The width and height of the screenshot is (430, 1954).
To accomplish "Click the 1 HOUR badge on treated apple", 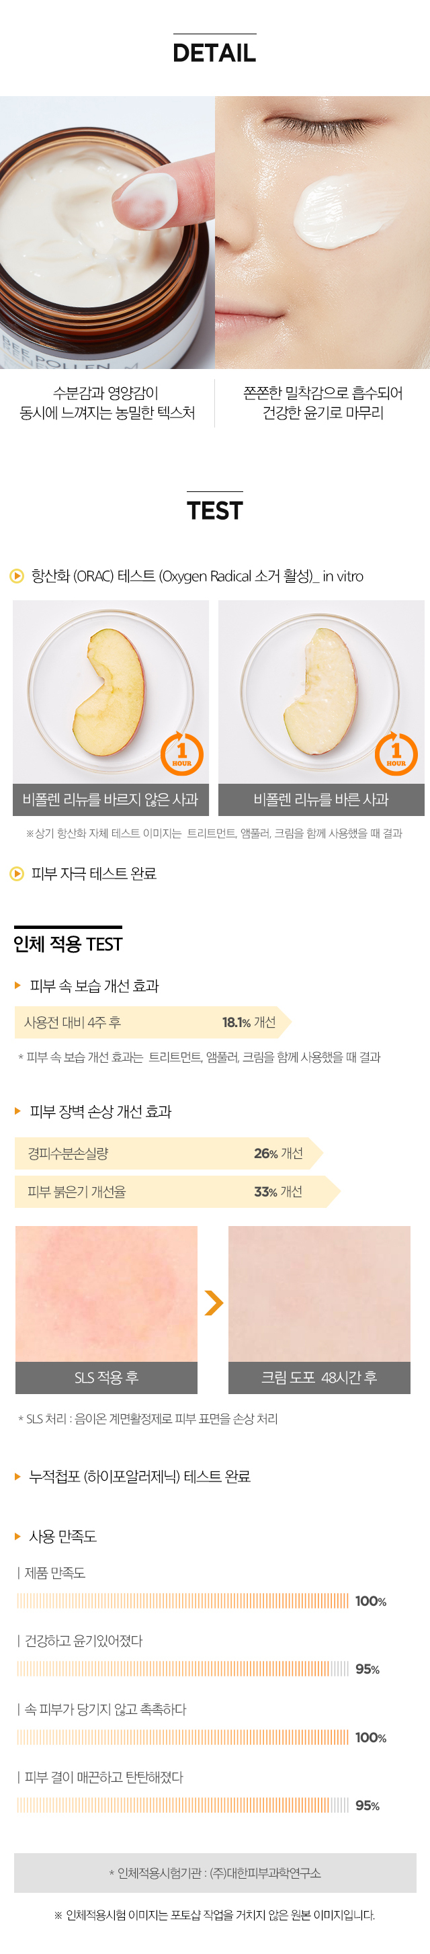I will click(x=396, y=754).
